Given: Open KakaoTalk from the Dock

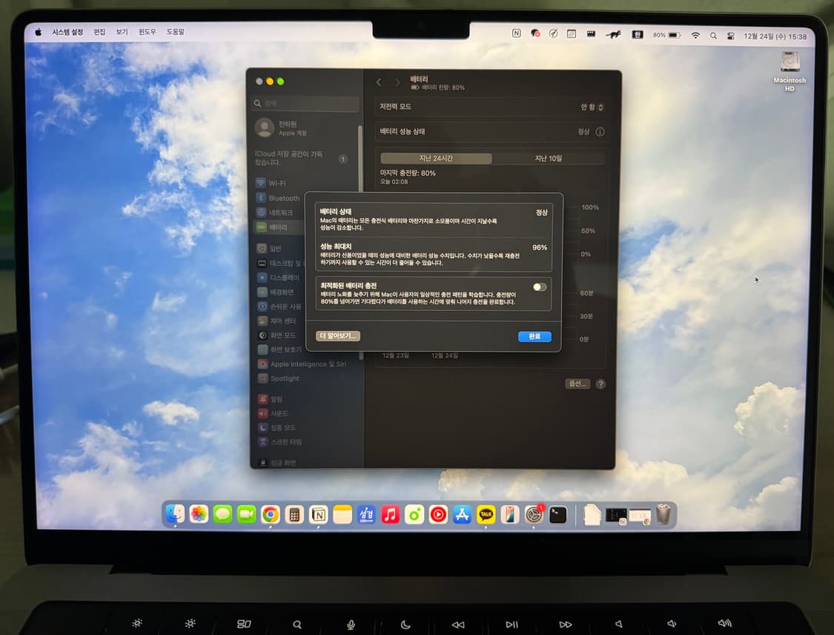Looking at the screenshot, I should pyautogui.click(x=486, y=513).
